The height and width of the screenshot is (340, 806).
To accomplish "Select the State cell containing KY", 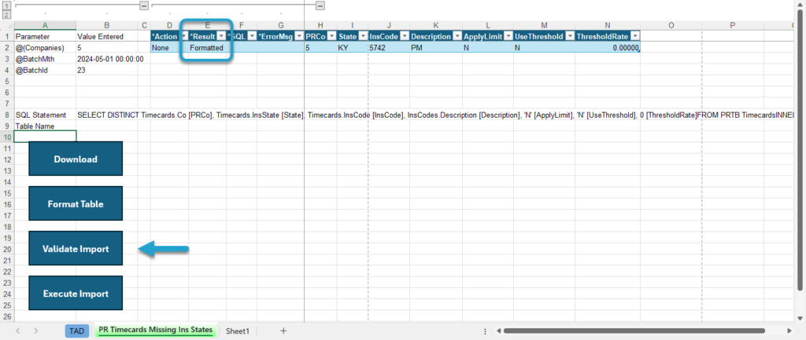I will (353, 47).
